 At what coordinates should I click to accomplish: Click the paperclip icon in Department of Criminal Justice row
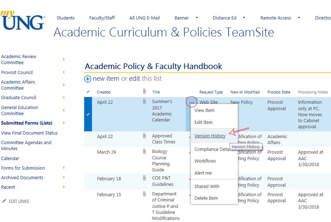click(x=144, y=194)
